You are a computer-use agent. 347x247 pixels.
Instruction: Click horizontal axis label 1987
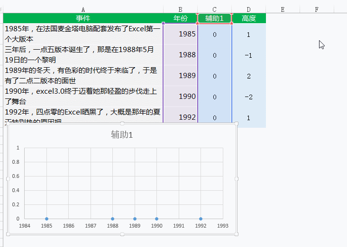tap(91, 226)
